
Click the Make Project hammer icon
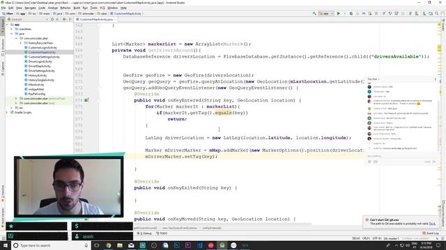click(314, 13)
